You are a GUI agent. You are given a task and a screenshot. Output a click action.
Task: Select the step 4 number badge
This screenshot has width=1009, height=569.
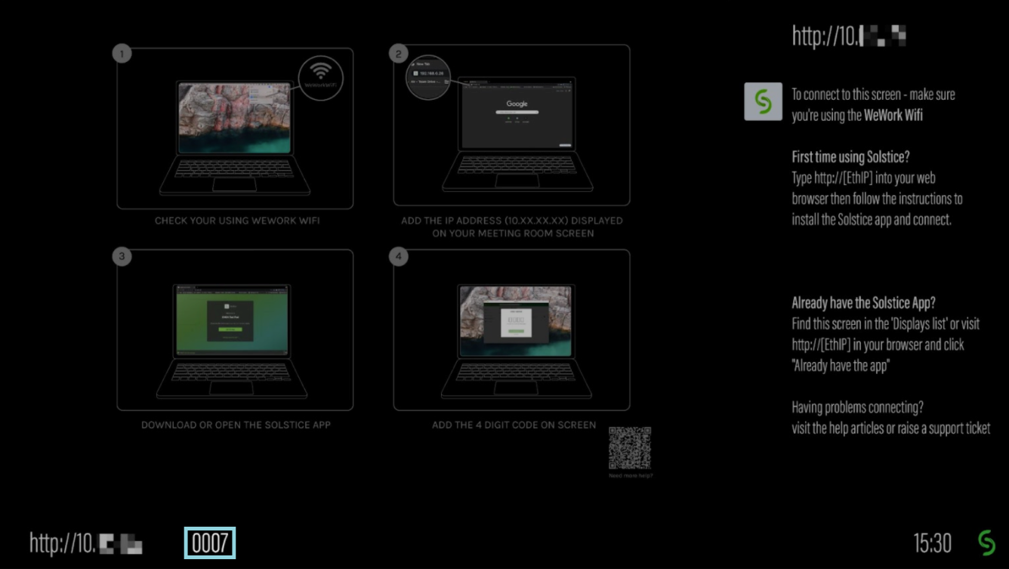click(x=398, y=257)
